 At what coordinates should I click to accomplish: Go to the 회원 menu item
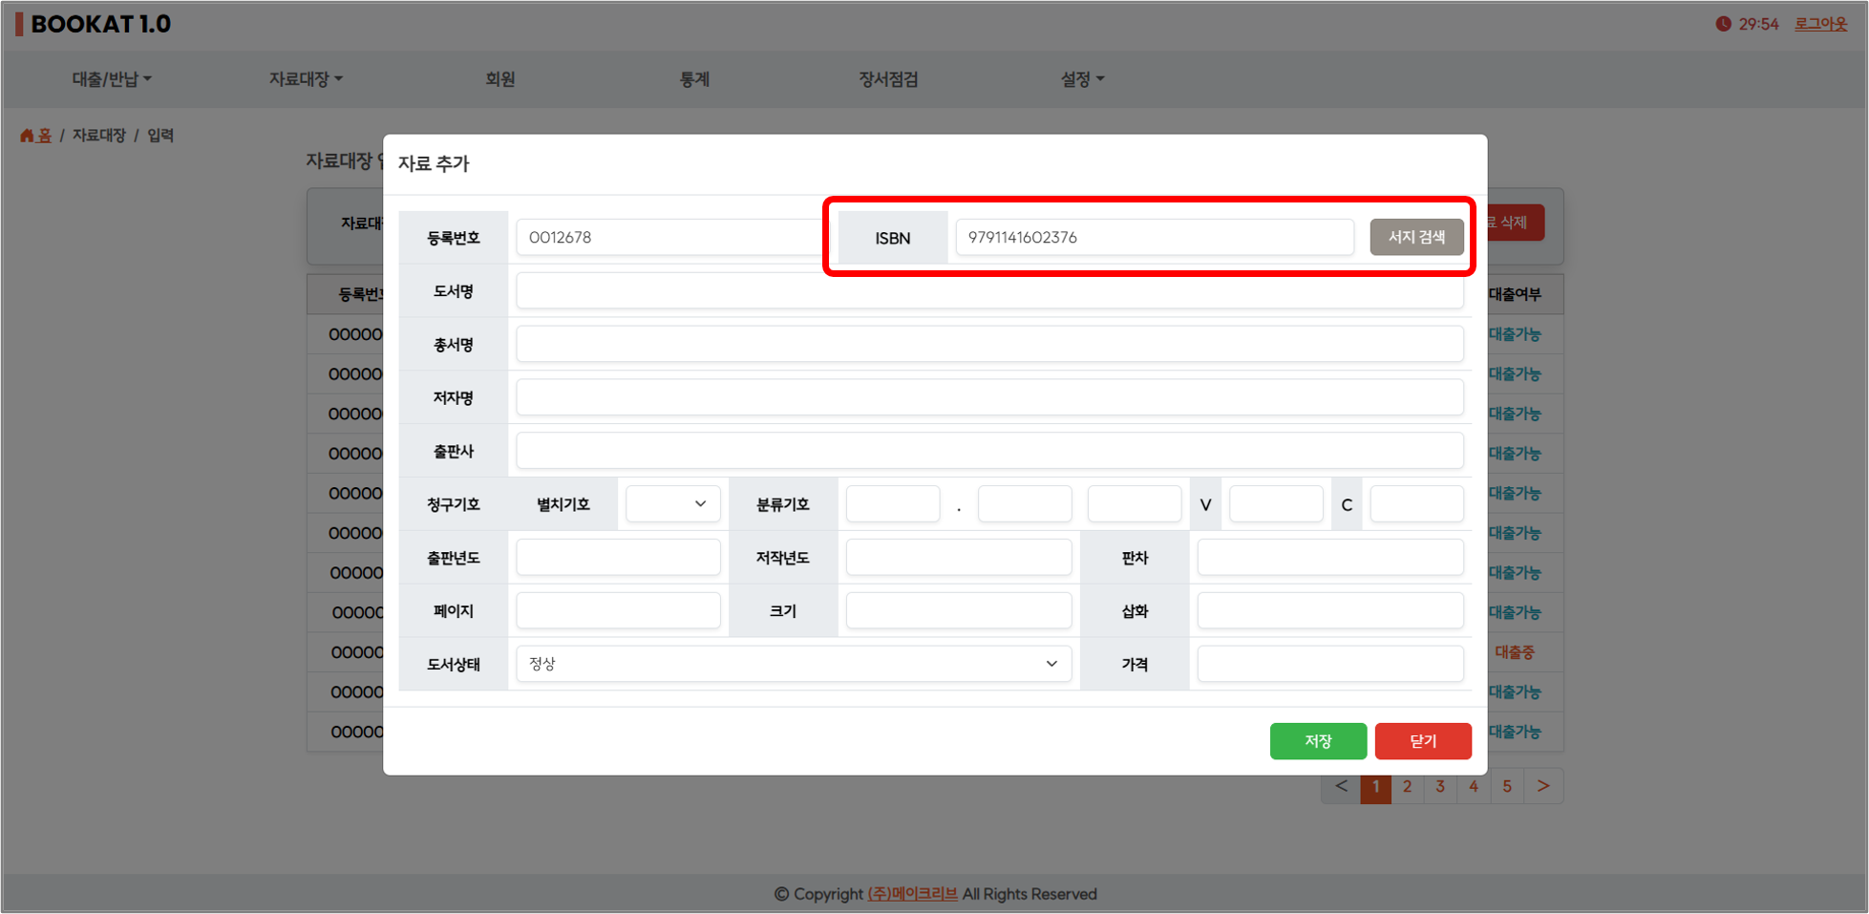point(499,79)
